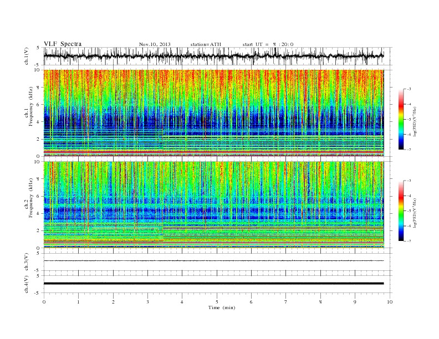The height and width of the screenshot is (339, 439).
Task: Click the ch.1 voltage waveform trace panel
Action: pyautogui.click(x=218, y=56)
